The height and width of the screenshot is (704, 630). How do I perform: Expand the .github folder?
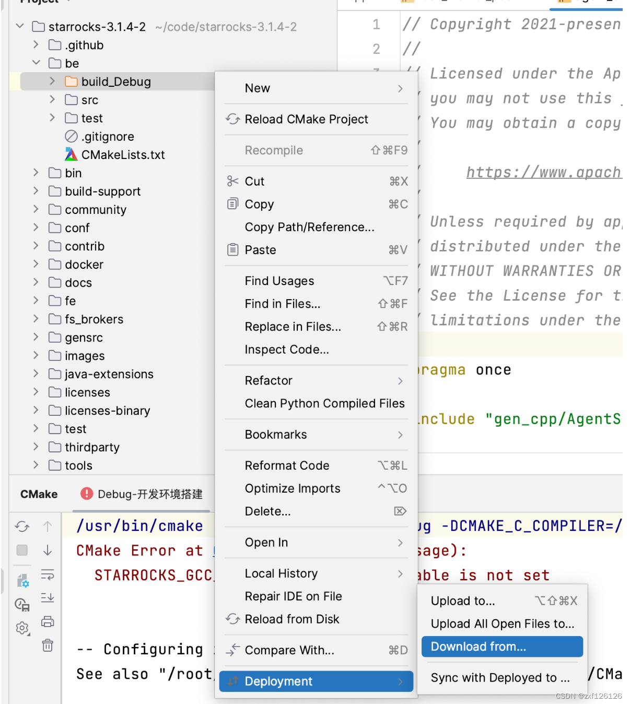(x=36, y=44)
